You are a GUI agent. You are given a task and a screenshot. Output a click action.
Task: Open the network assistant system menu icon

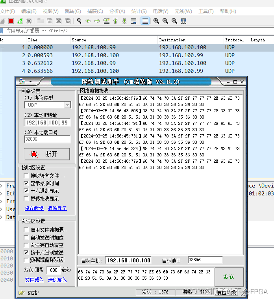22,82
